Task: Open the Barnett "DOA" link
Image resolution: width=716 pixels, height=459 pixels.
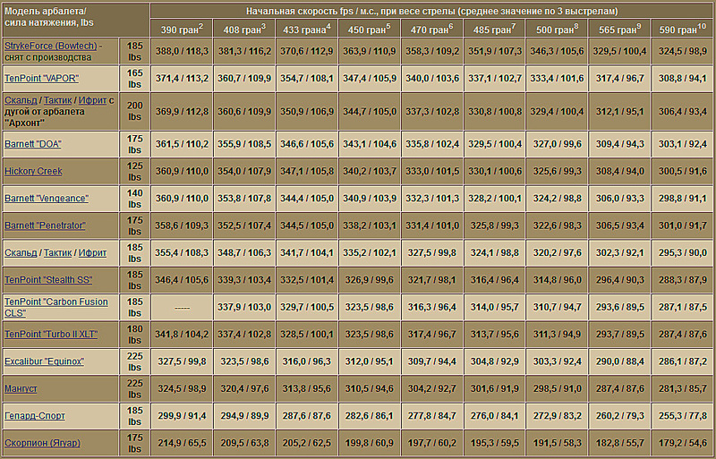Action: (x=33, y=144)
